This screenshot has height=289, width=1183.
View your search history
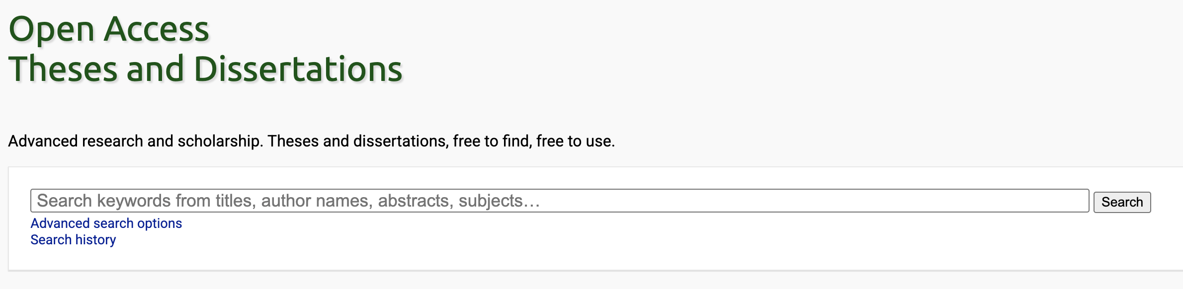point(73,240)
